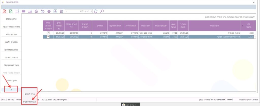Click the undo/restore layout icon
The width and height of the screenshot is (260, 106).
[43, 11]
